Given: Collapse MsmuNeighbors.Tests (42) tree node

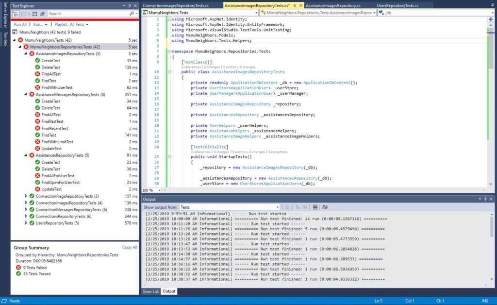Looking at the screenshot, I should click(x=14, y=40).
